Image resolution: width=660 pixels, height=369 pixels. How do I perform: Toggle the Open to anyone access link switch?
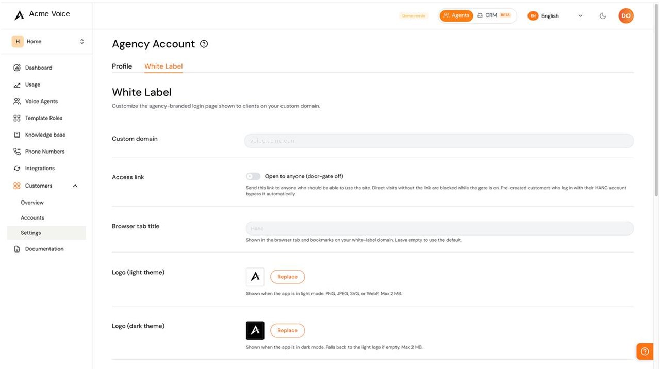pyautogui.click(x=253, y=176)
